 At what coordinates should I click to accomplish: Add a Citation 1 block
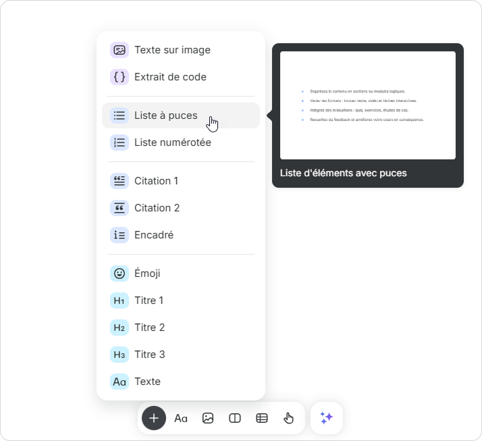pyautogui.click(x=156, y=181)
